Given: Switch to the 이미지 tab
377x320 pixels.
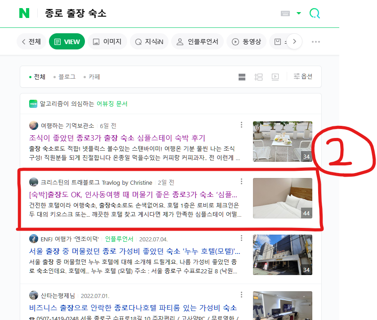Looking at the screenshot, I should pyautogui.click(x=107, y=42).
